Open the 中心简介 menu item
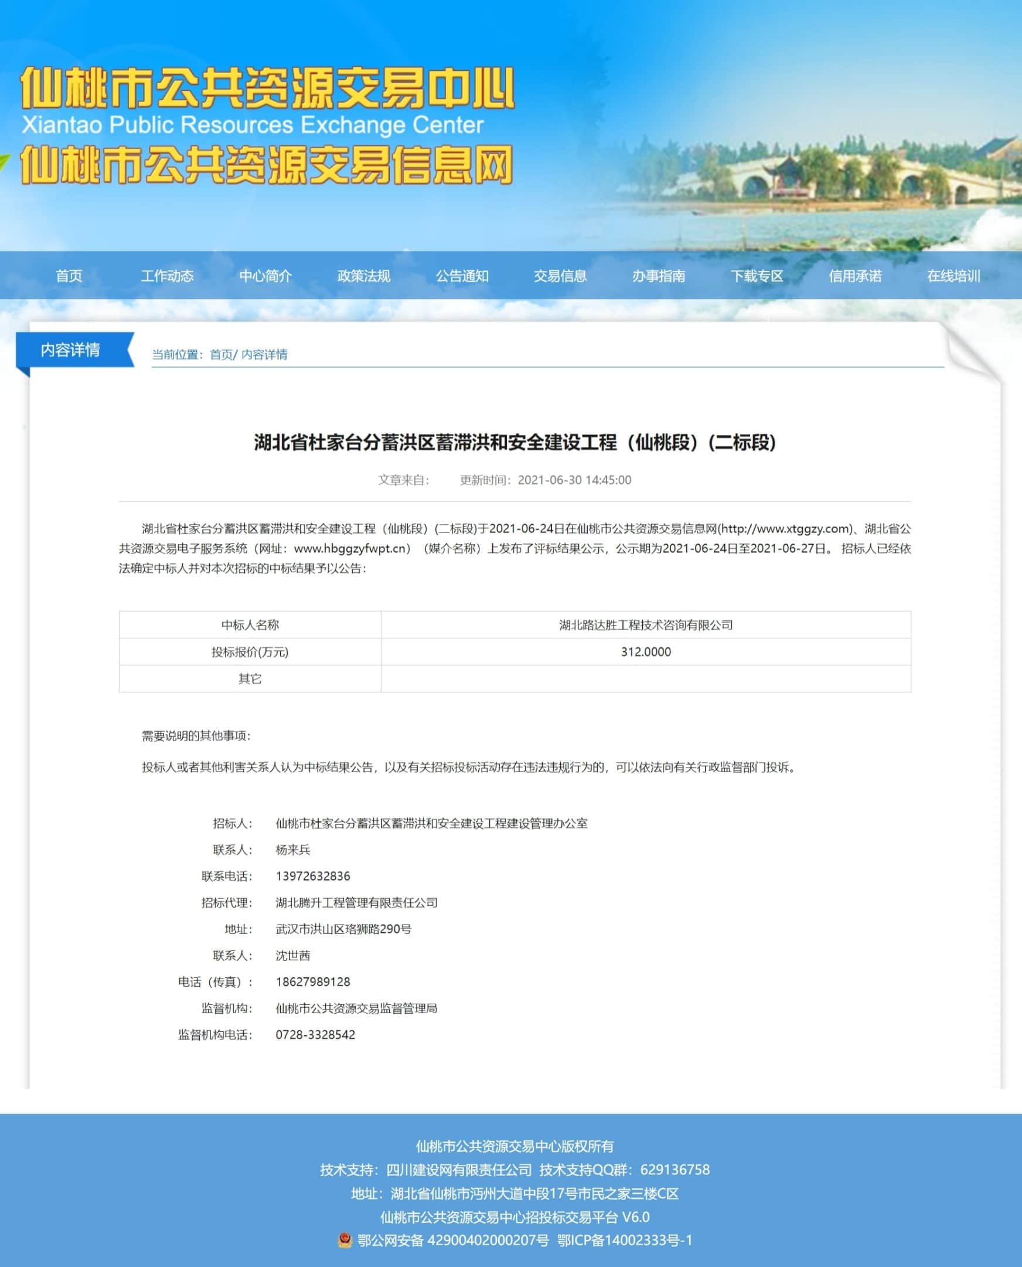 click(265, 276)
